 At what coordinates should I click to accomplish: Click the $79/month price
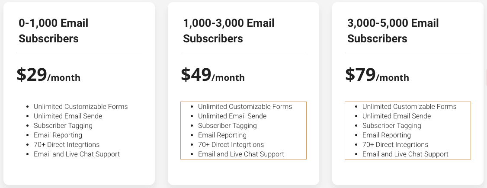click(377, 75)
